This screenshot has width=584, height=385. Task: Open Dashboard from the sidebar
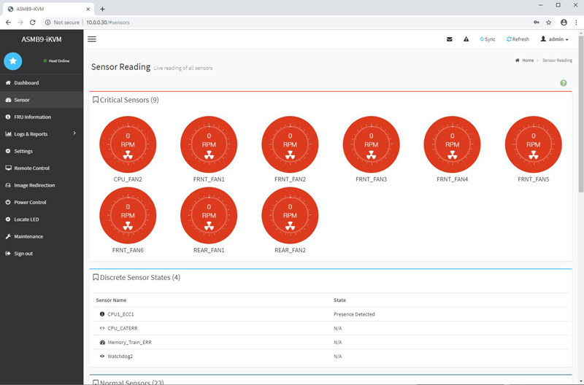tap(26, 83)
